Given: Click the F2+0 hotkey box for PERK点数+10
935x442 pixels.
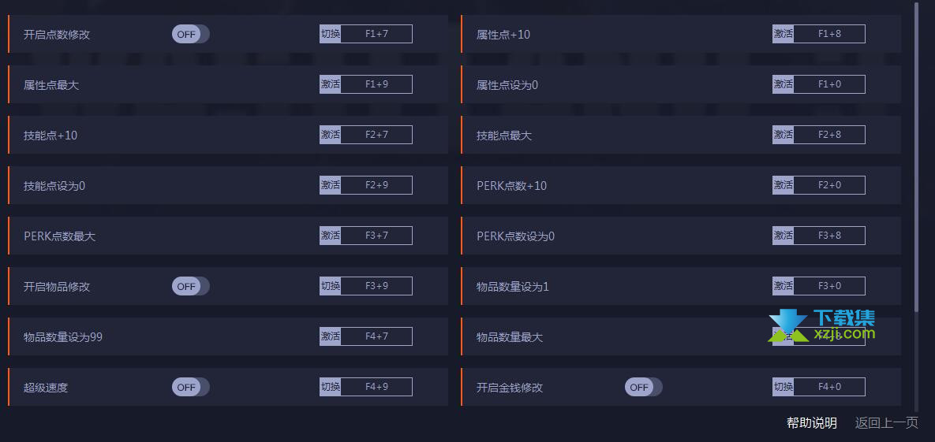Looking at the screenshot, I should [829, 185].
